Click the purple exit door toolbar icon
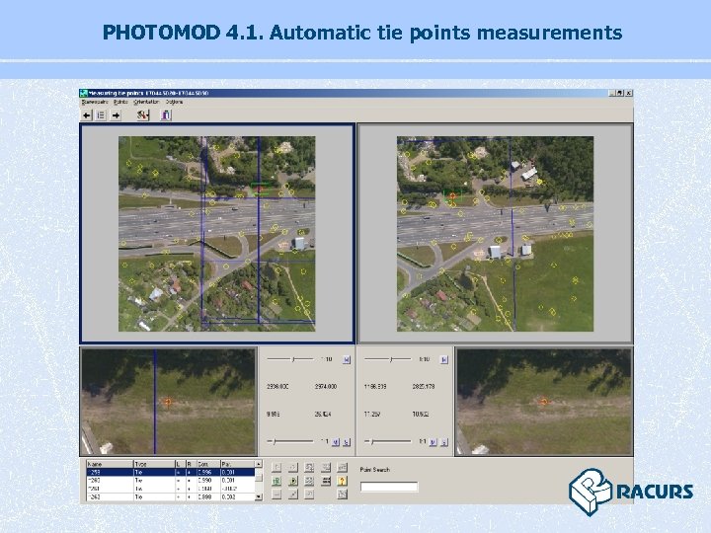The width and height of the screenshot is (711, 533). coord(166,115)
